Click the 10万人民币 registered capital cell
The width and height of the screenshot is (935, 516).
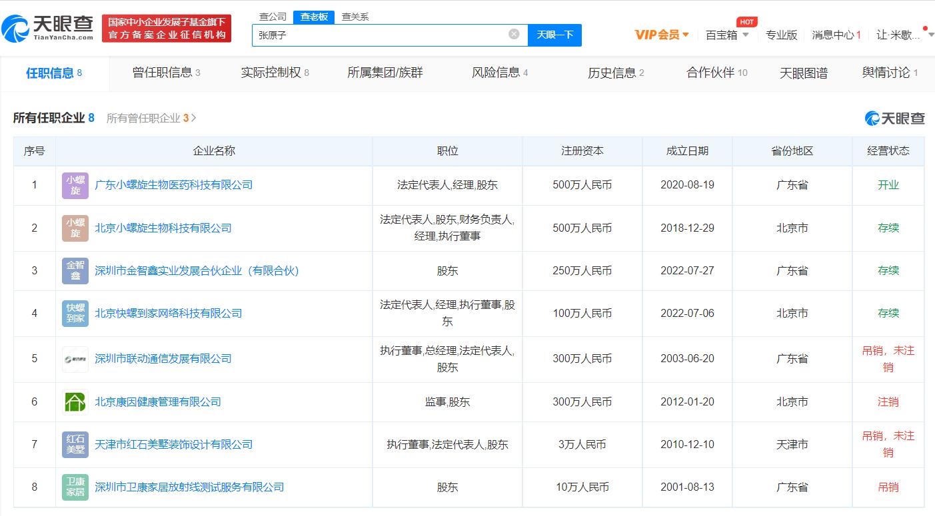(582, 487)
